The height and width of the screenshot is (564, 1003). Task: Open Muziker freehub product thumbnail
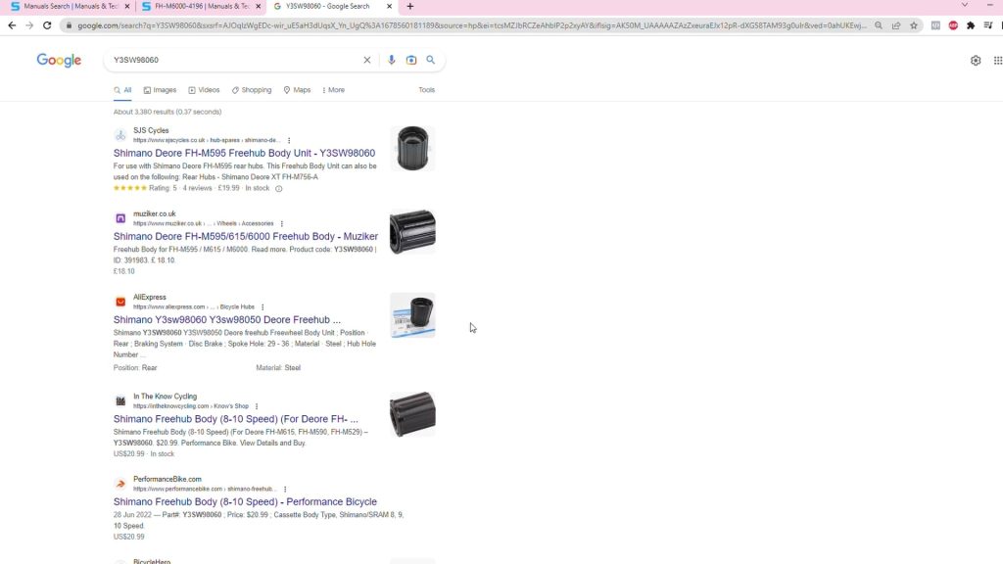tap(412, 231)
